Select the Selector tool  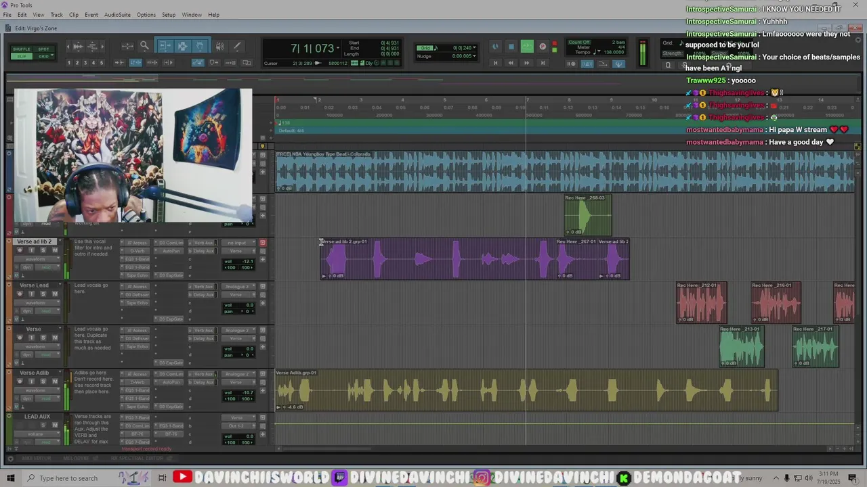tap(182, 46)
